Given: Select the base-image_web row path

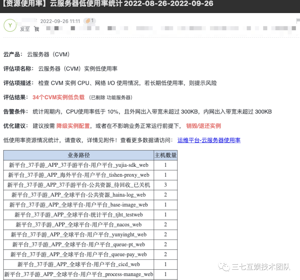Looking at the screenshot, I should tap(79, 205).
